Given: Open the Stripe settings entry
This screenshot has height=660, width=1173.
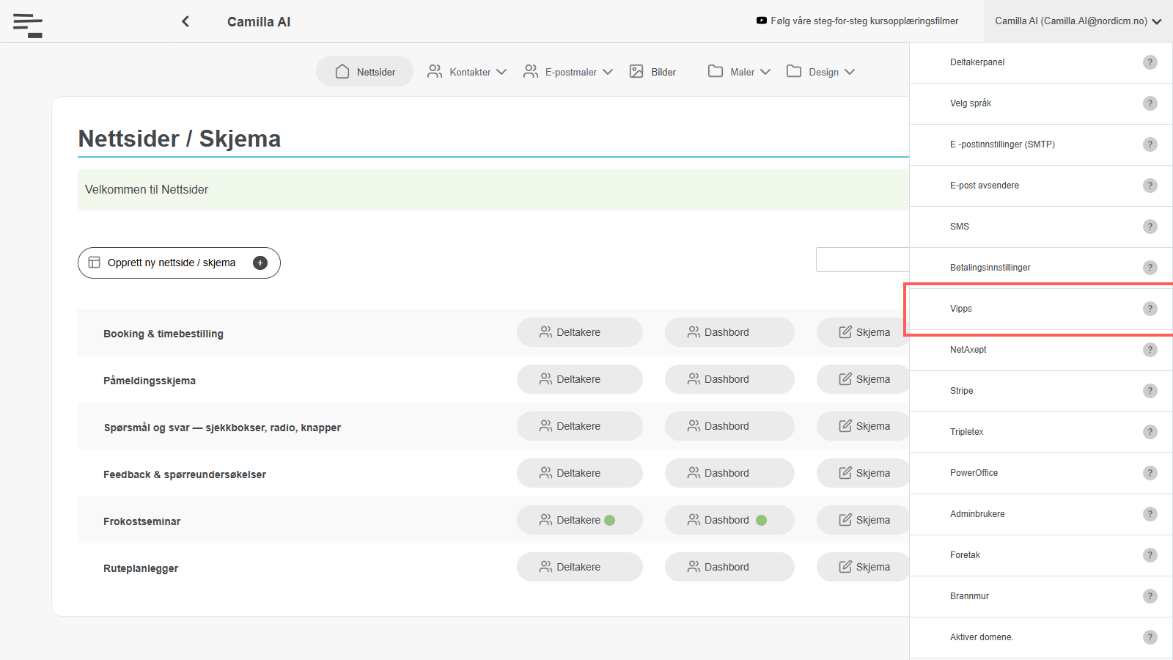Looking at the screenshot, I should coord(1041,391).
